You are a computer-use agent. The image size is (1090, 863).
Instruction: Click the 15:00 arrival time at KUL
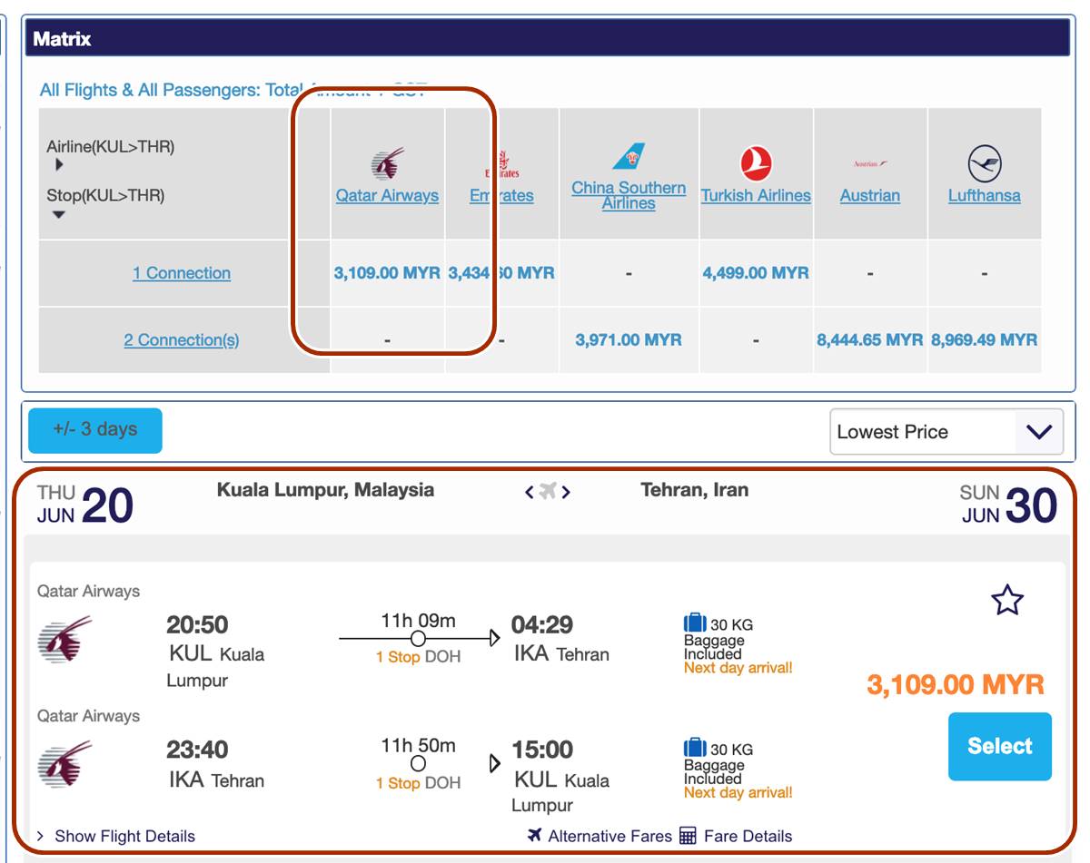coord(542,750)
